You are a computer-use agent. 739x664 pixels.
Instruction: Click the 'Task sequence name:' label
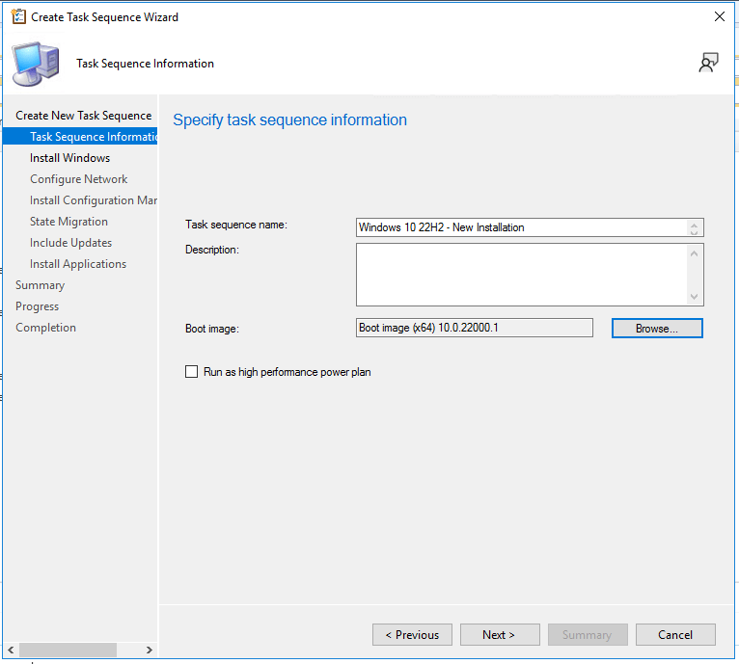coord(236,225)
